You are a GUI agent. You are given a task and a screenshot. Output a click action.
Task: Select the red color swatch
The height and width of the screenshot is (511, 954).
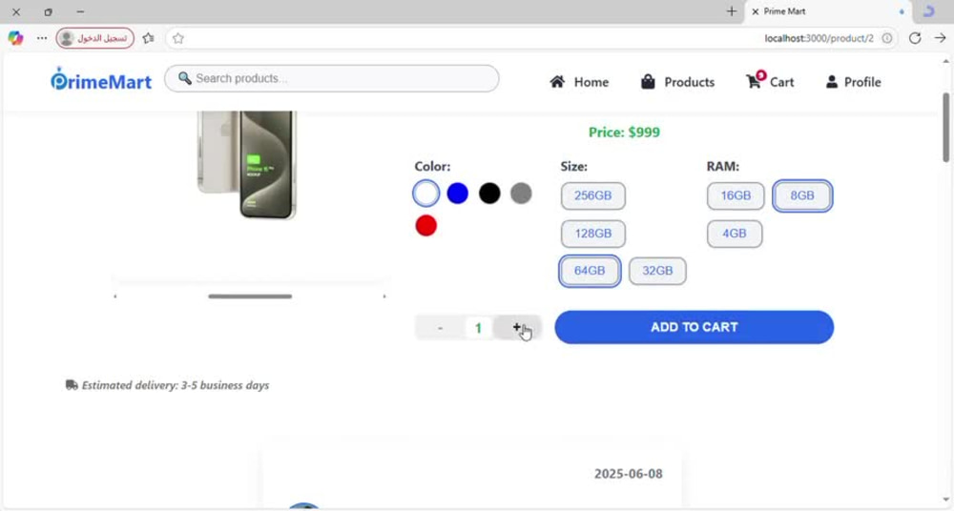(425, 225)
